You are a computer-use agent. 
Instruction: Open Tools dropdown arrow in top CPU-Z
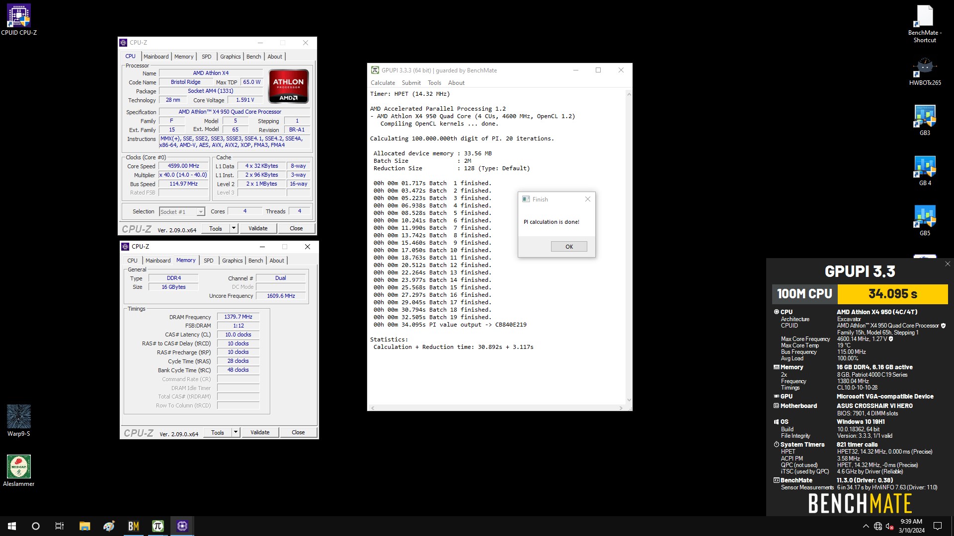tap(234, 228)
